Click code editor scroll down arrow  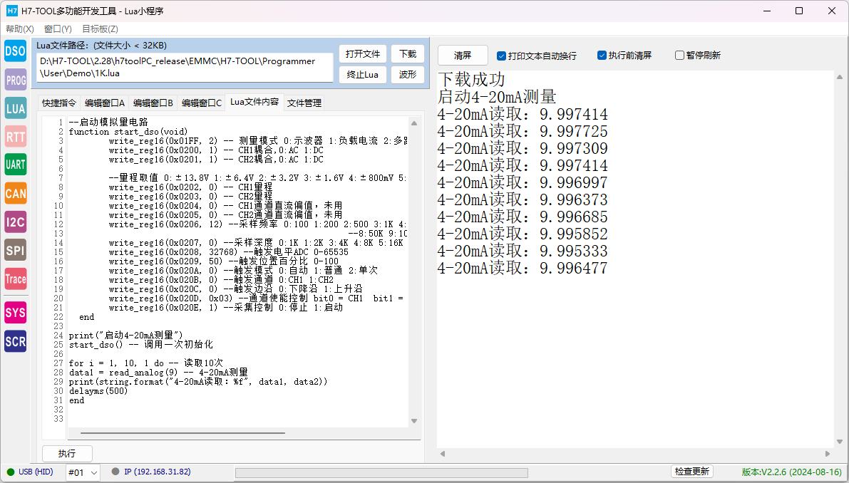click(x=414, y=421)
